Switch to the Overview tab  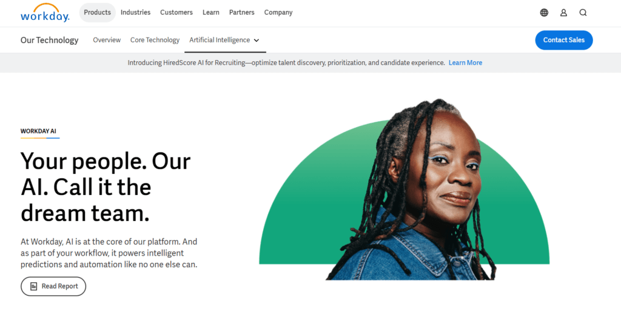tap(107, 40)
